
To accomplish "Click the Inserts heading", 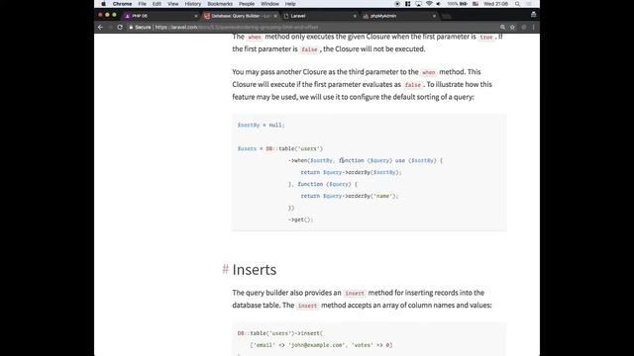I will (255, 270).
